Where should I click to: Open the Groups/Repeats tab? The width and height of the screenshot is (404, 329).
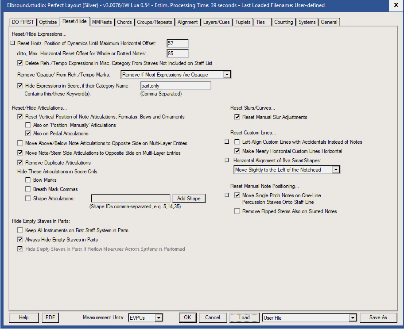click(155, 22)
